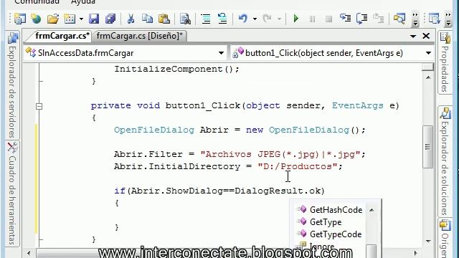
Task: Open the toolbar options overflow chevron
Action: (x=415, y=19)
